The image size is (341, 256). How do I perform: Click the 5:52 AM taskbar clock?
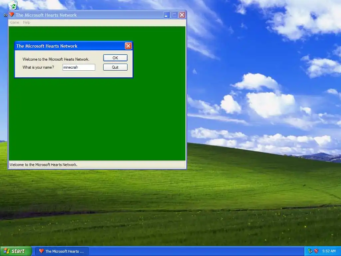coord(329,251)
